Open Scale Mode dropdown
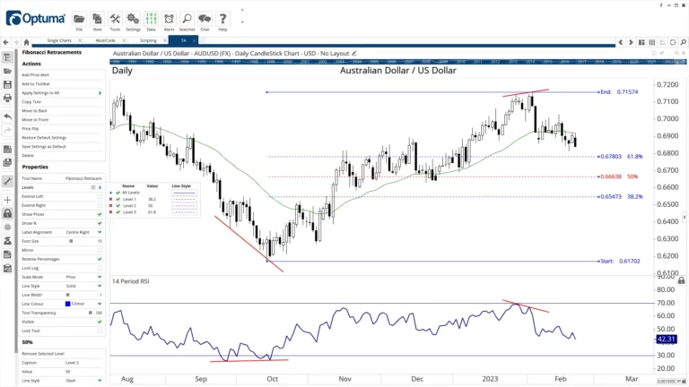Viewport: 689px width, 387px height. click(x=100, y=277)
